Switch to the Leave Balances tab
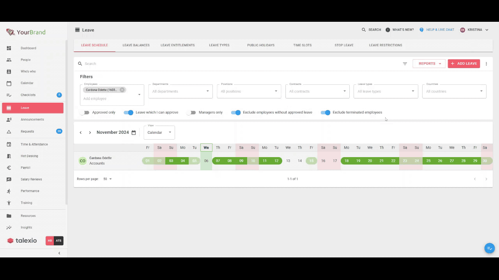 [x=136, y=45]
